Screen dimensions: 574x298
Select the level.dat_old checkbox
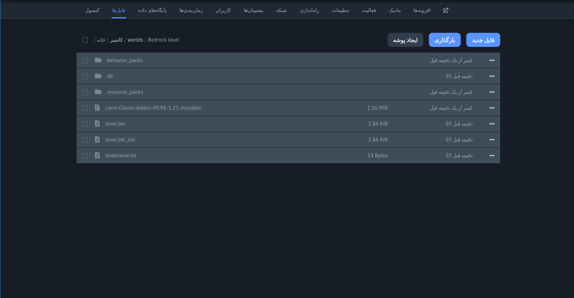tap(85, 140)
